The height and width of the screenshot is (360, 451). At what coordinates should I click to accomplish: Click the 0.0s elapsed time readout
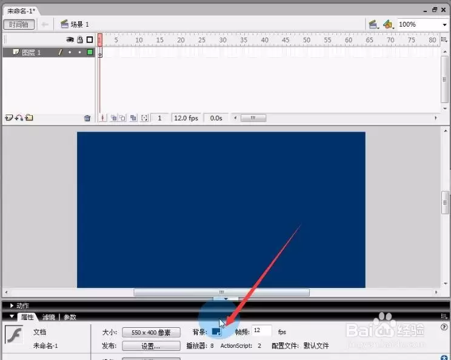point(216,118)
